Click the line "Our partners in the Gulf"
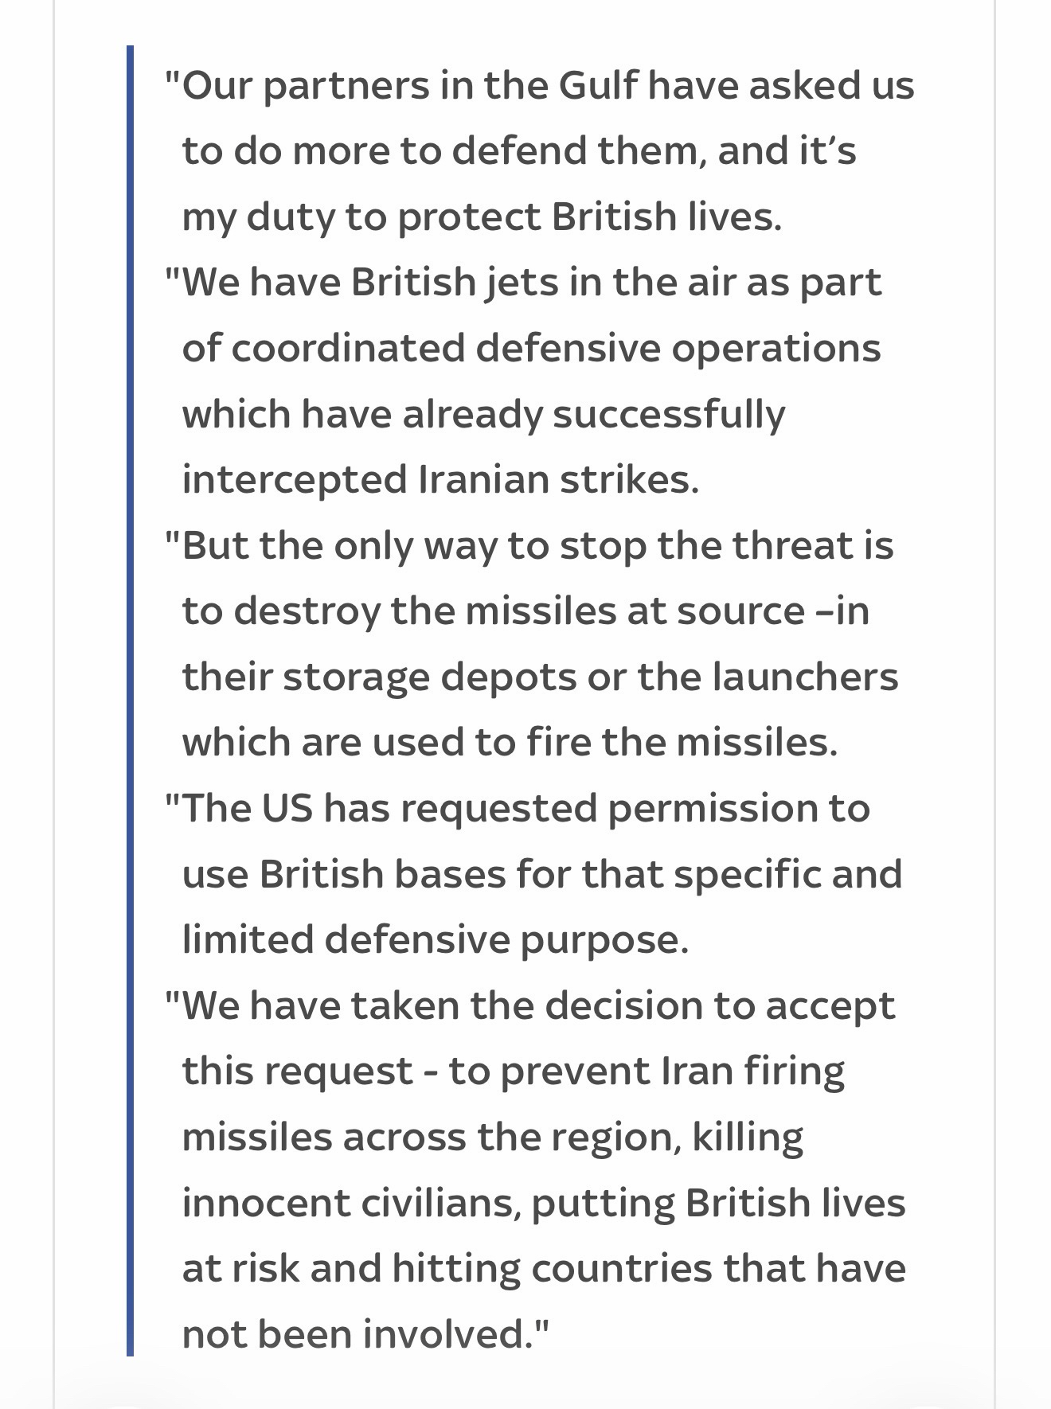The width and height of the screenshot is (1051, 1409). coord(540,85)
